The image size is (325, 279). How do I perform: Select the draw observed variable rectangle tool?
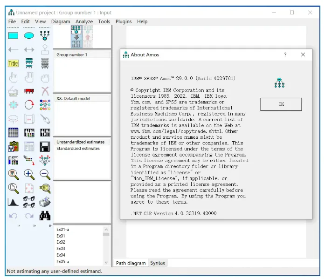click(13, 35)
